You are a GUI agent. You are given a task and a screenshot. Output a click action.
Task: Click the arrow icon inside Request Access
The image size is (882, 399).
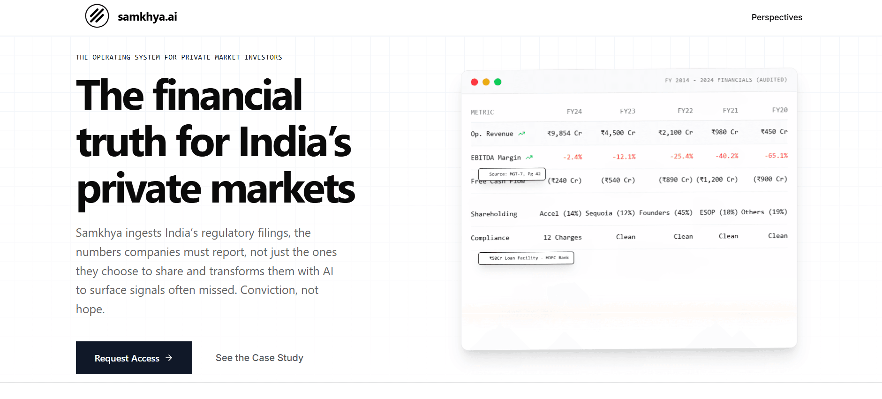coord(169,358)
